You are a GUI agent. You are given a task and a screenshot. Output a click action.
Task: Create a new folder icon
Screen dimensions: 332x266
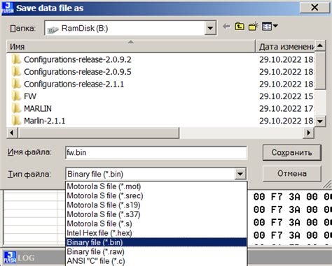(253, 27)
